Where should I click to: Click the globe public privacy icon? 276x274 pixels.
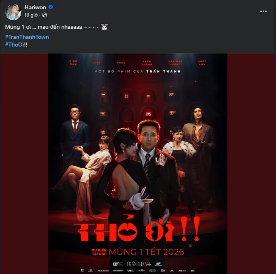click(x=45, y=15)
